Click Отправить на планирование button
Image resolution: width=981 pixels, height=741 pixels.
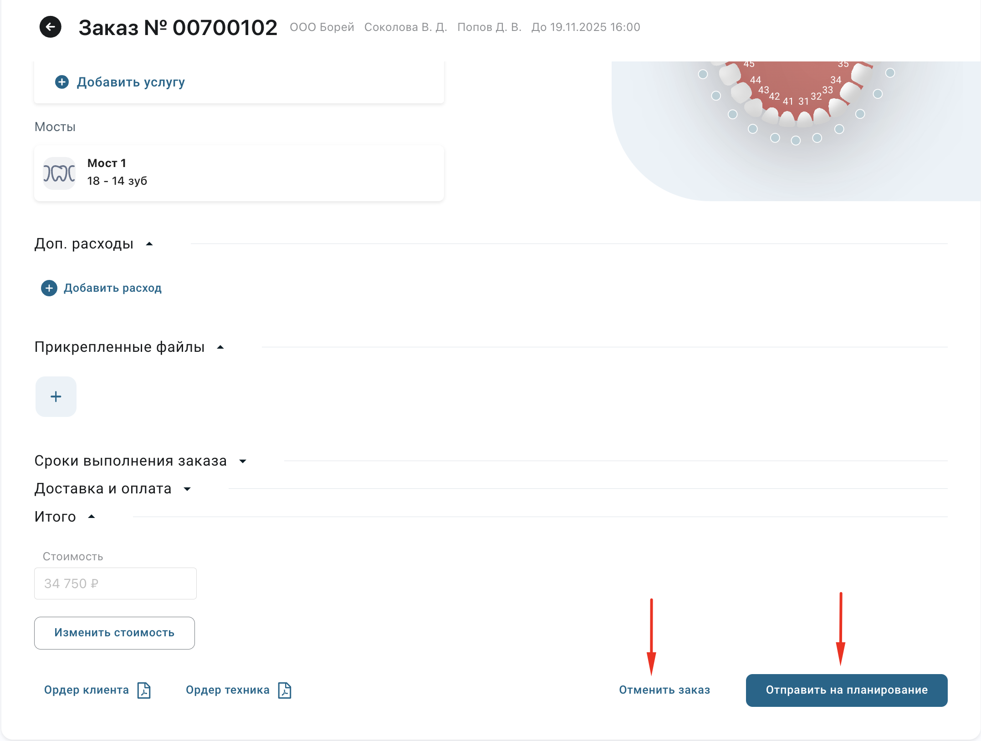click(x=846, y=690)
